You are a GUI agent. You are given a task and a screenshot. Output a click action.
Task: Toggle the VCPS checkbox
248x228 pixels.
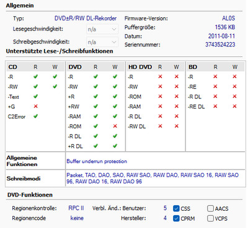click(210, 218)
